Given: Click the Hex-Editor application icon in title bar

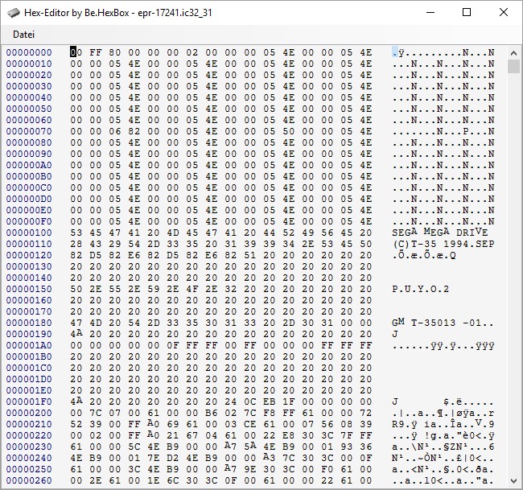Looking at the screenshot, I should [14, 12].
